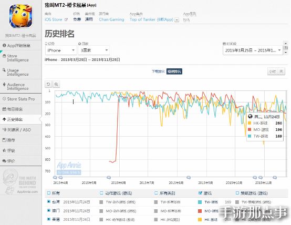Toggle the 动作游戏 (游戏) category checkbox
The height and width of the screenshot is (225, 291).
tap(101, 193)
